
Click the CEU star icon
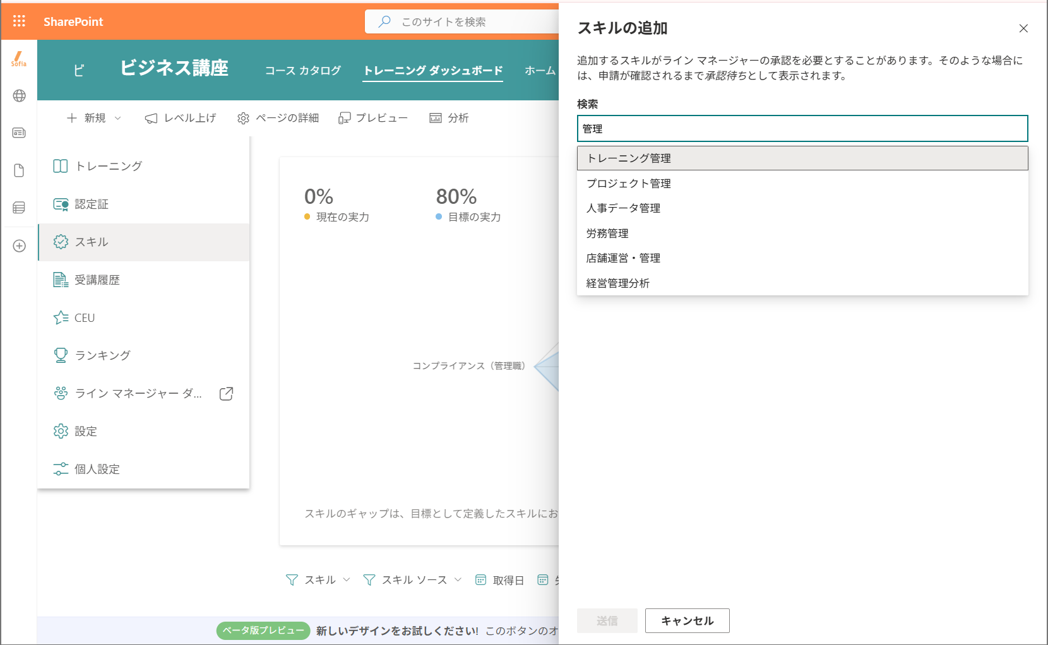coord(61,317)
